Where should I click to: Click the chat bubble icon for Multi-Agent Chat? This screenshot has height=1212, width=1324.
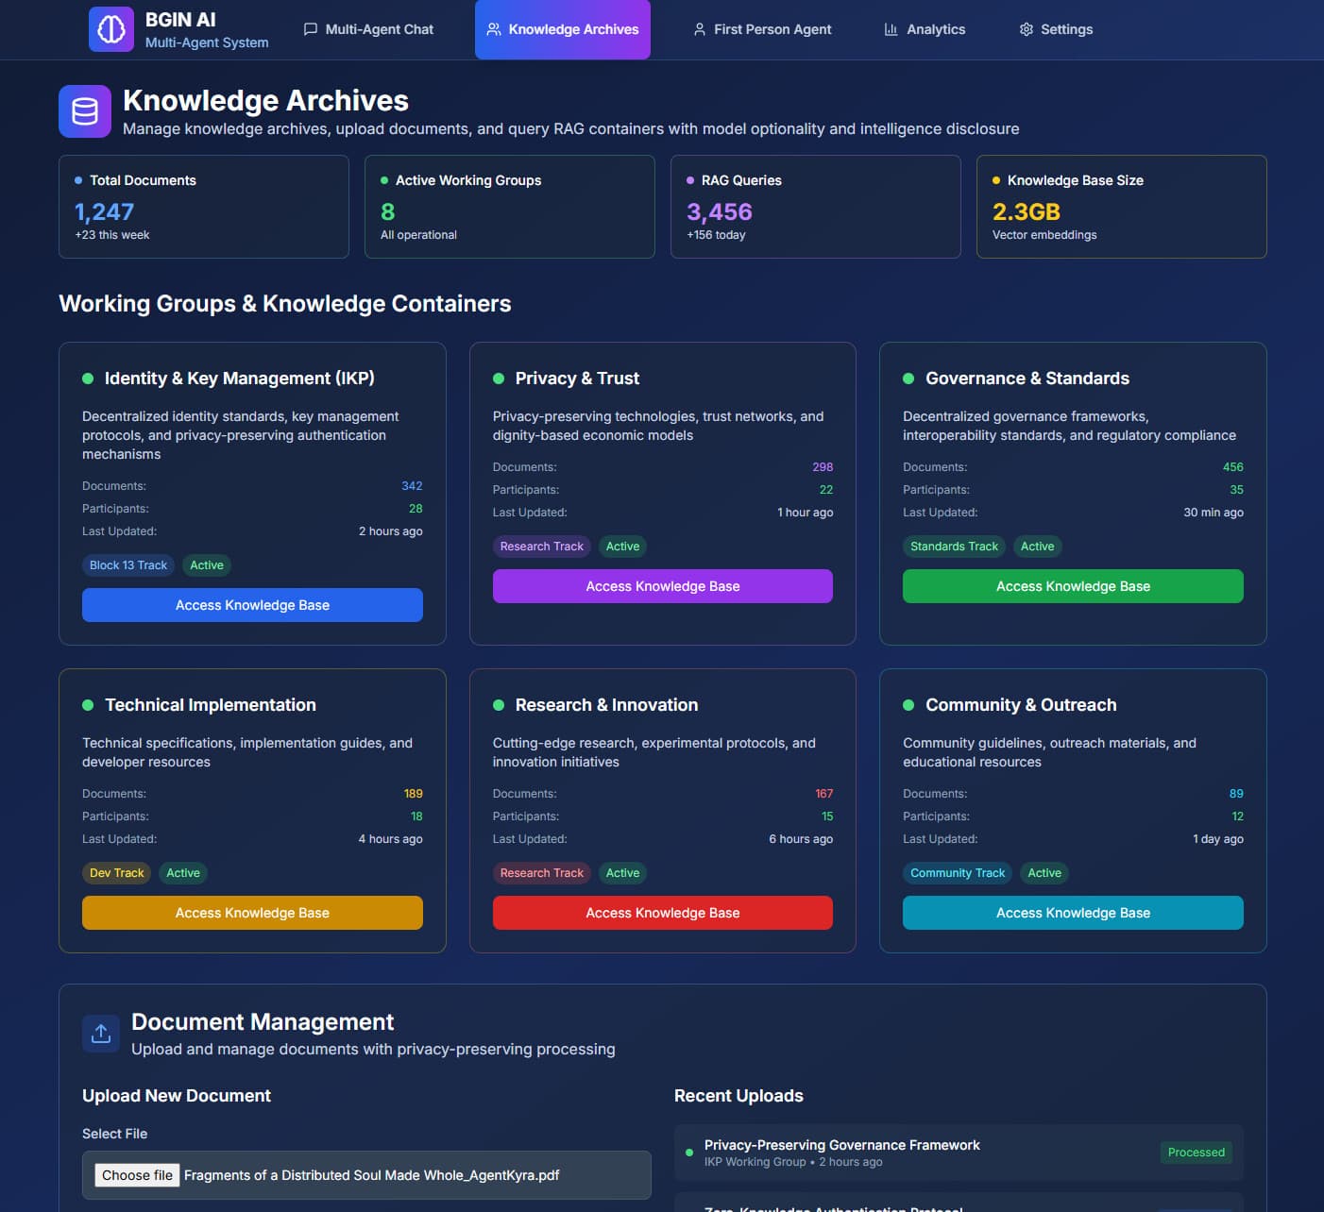point(310,29)
